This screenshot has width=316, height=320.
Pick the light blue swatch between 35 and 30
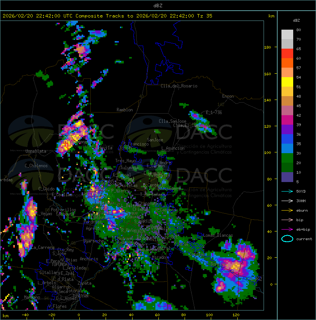click(x=287, y=149)
